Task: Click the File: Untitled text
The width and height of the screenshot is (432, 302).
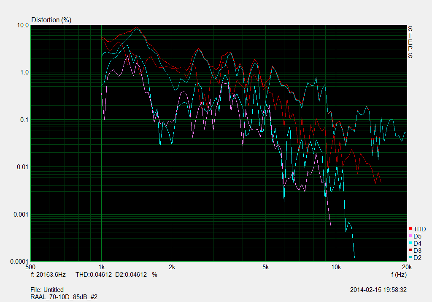Action: (x=47, y=290)
